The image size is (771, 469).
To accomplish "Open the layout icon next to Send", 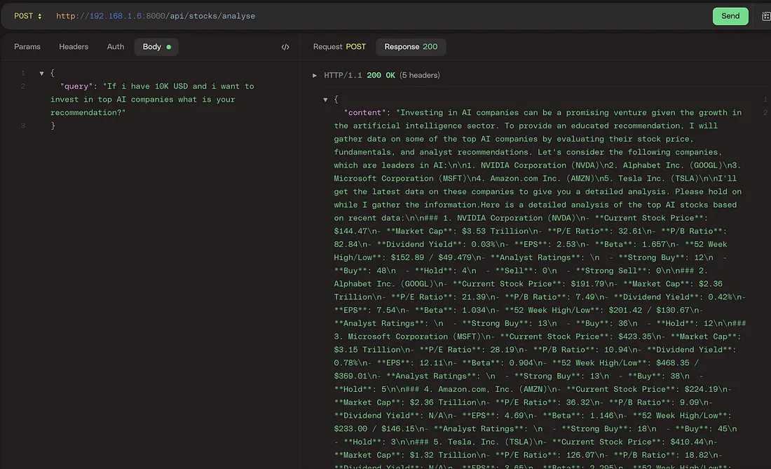I will coord(765,16).
